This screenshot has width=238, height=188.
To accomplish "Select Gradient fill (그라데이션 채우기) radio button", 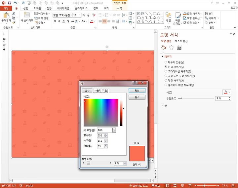I will click(x=166, y=71).
